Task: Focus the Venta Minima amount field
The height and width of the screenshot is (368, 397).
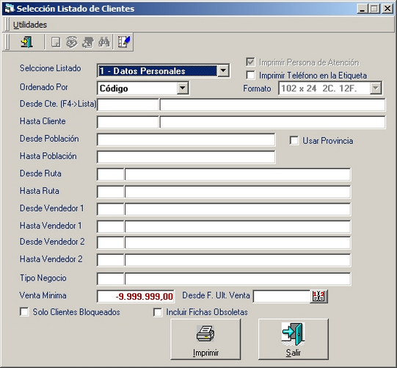Action: (136, 296)
